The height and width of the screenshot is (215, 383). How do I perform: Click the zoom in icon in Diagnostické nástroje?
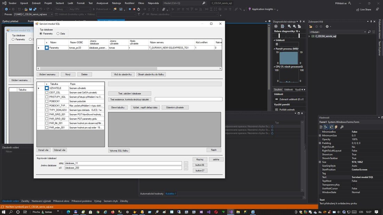click(290, 26)
